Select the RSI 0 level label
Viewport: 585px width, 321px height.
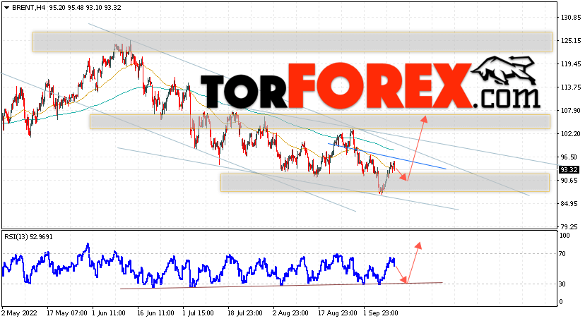coord(561,302)
